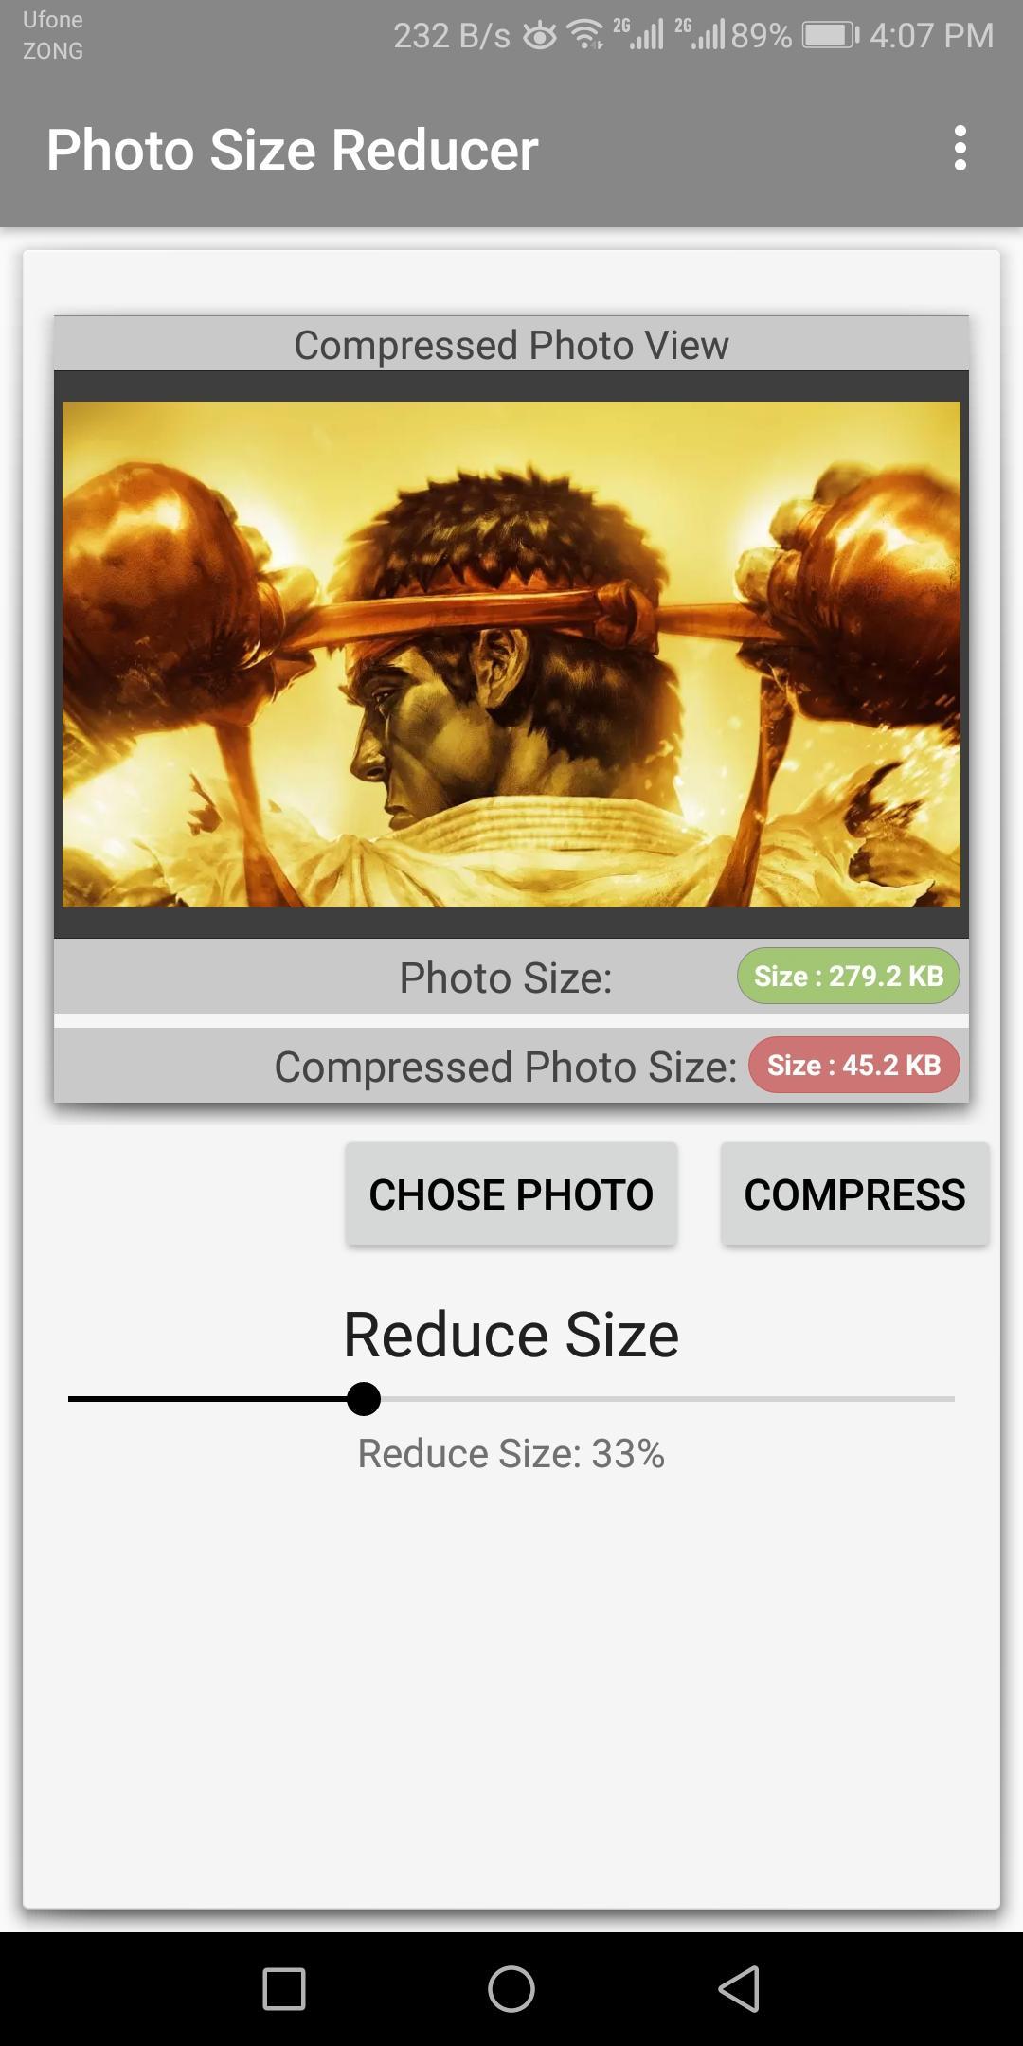Click the Compressed Photo Size label row
The image size is (1023, 2046).
tap(511, 1066)
